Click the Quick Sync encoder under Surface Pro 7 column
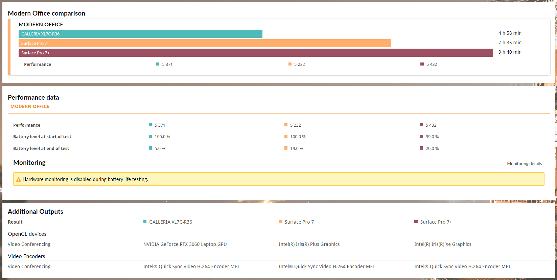The width and height of the screenshot is (557, 280). tap(327, 266)
